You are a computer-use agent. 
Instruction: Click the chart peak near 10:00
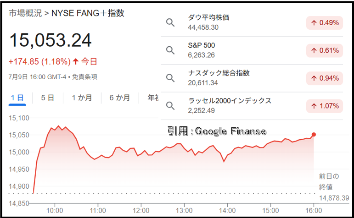(x=58, y=126)
